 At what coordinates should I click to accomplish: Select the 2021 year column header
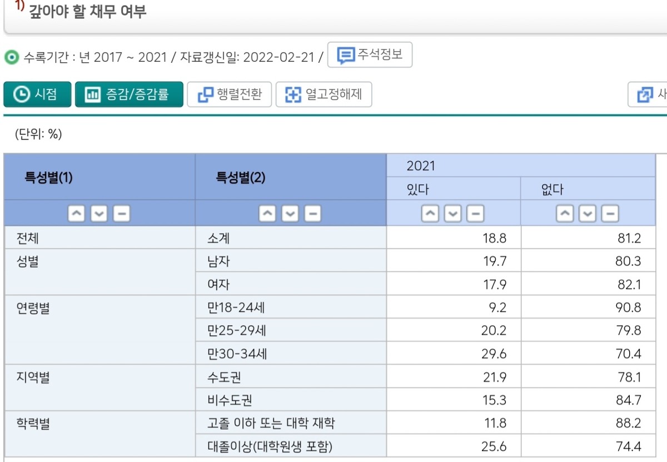pyautogui.click(x=421, y=166)
